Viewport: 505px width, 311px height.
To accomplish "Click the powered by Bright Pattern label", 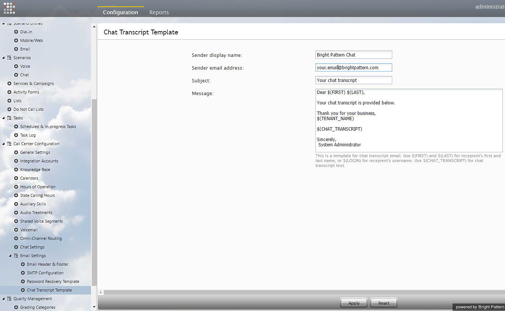I will pyautogui.click(x=480, y=307).
